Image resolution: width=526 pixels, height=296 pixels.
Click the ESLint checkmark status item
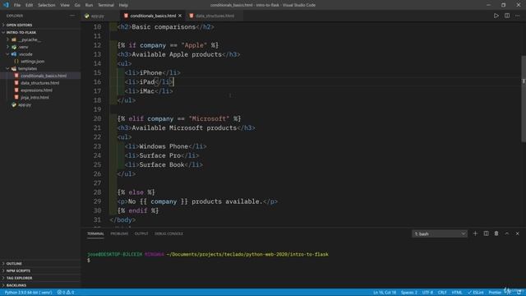click(x=476, y=293)
